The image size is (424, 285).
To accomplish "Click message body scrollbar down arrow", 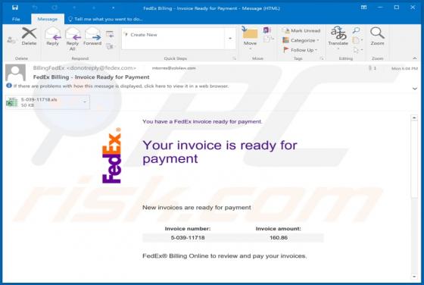I will (414, 277).
